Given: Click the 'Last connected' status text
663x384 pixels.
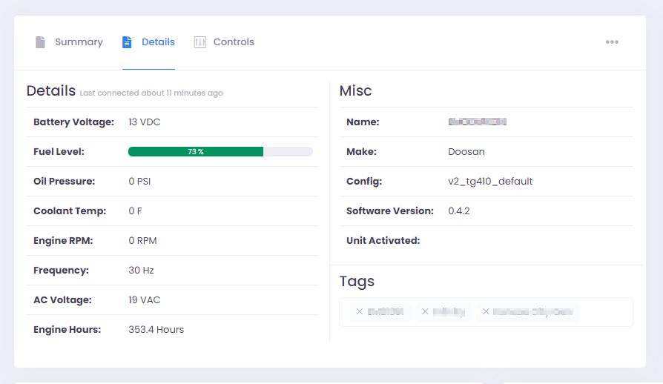Looking at the screenshot, I should [151, 93].
